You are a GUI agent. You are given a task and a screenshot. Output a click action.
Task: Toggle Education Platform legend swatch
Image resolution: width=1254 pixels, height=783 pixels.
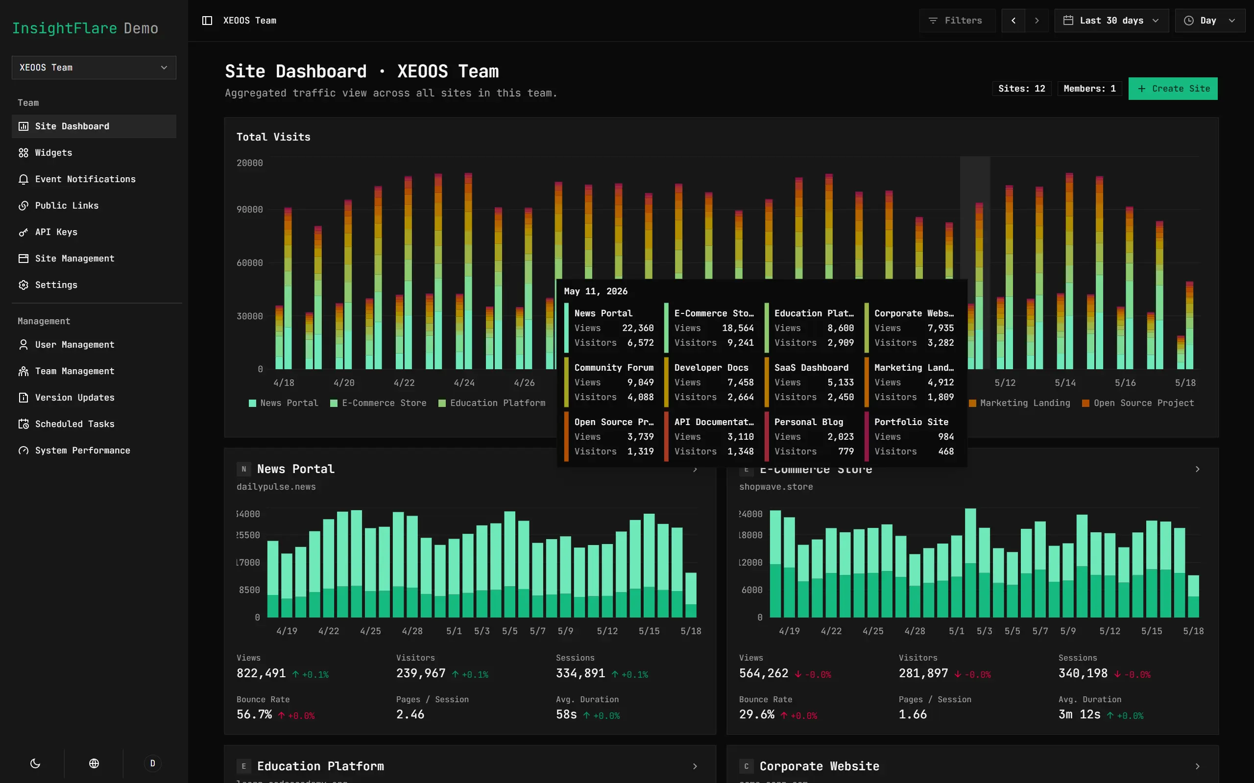pos(442,403)
